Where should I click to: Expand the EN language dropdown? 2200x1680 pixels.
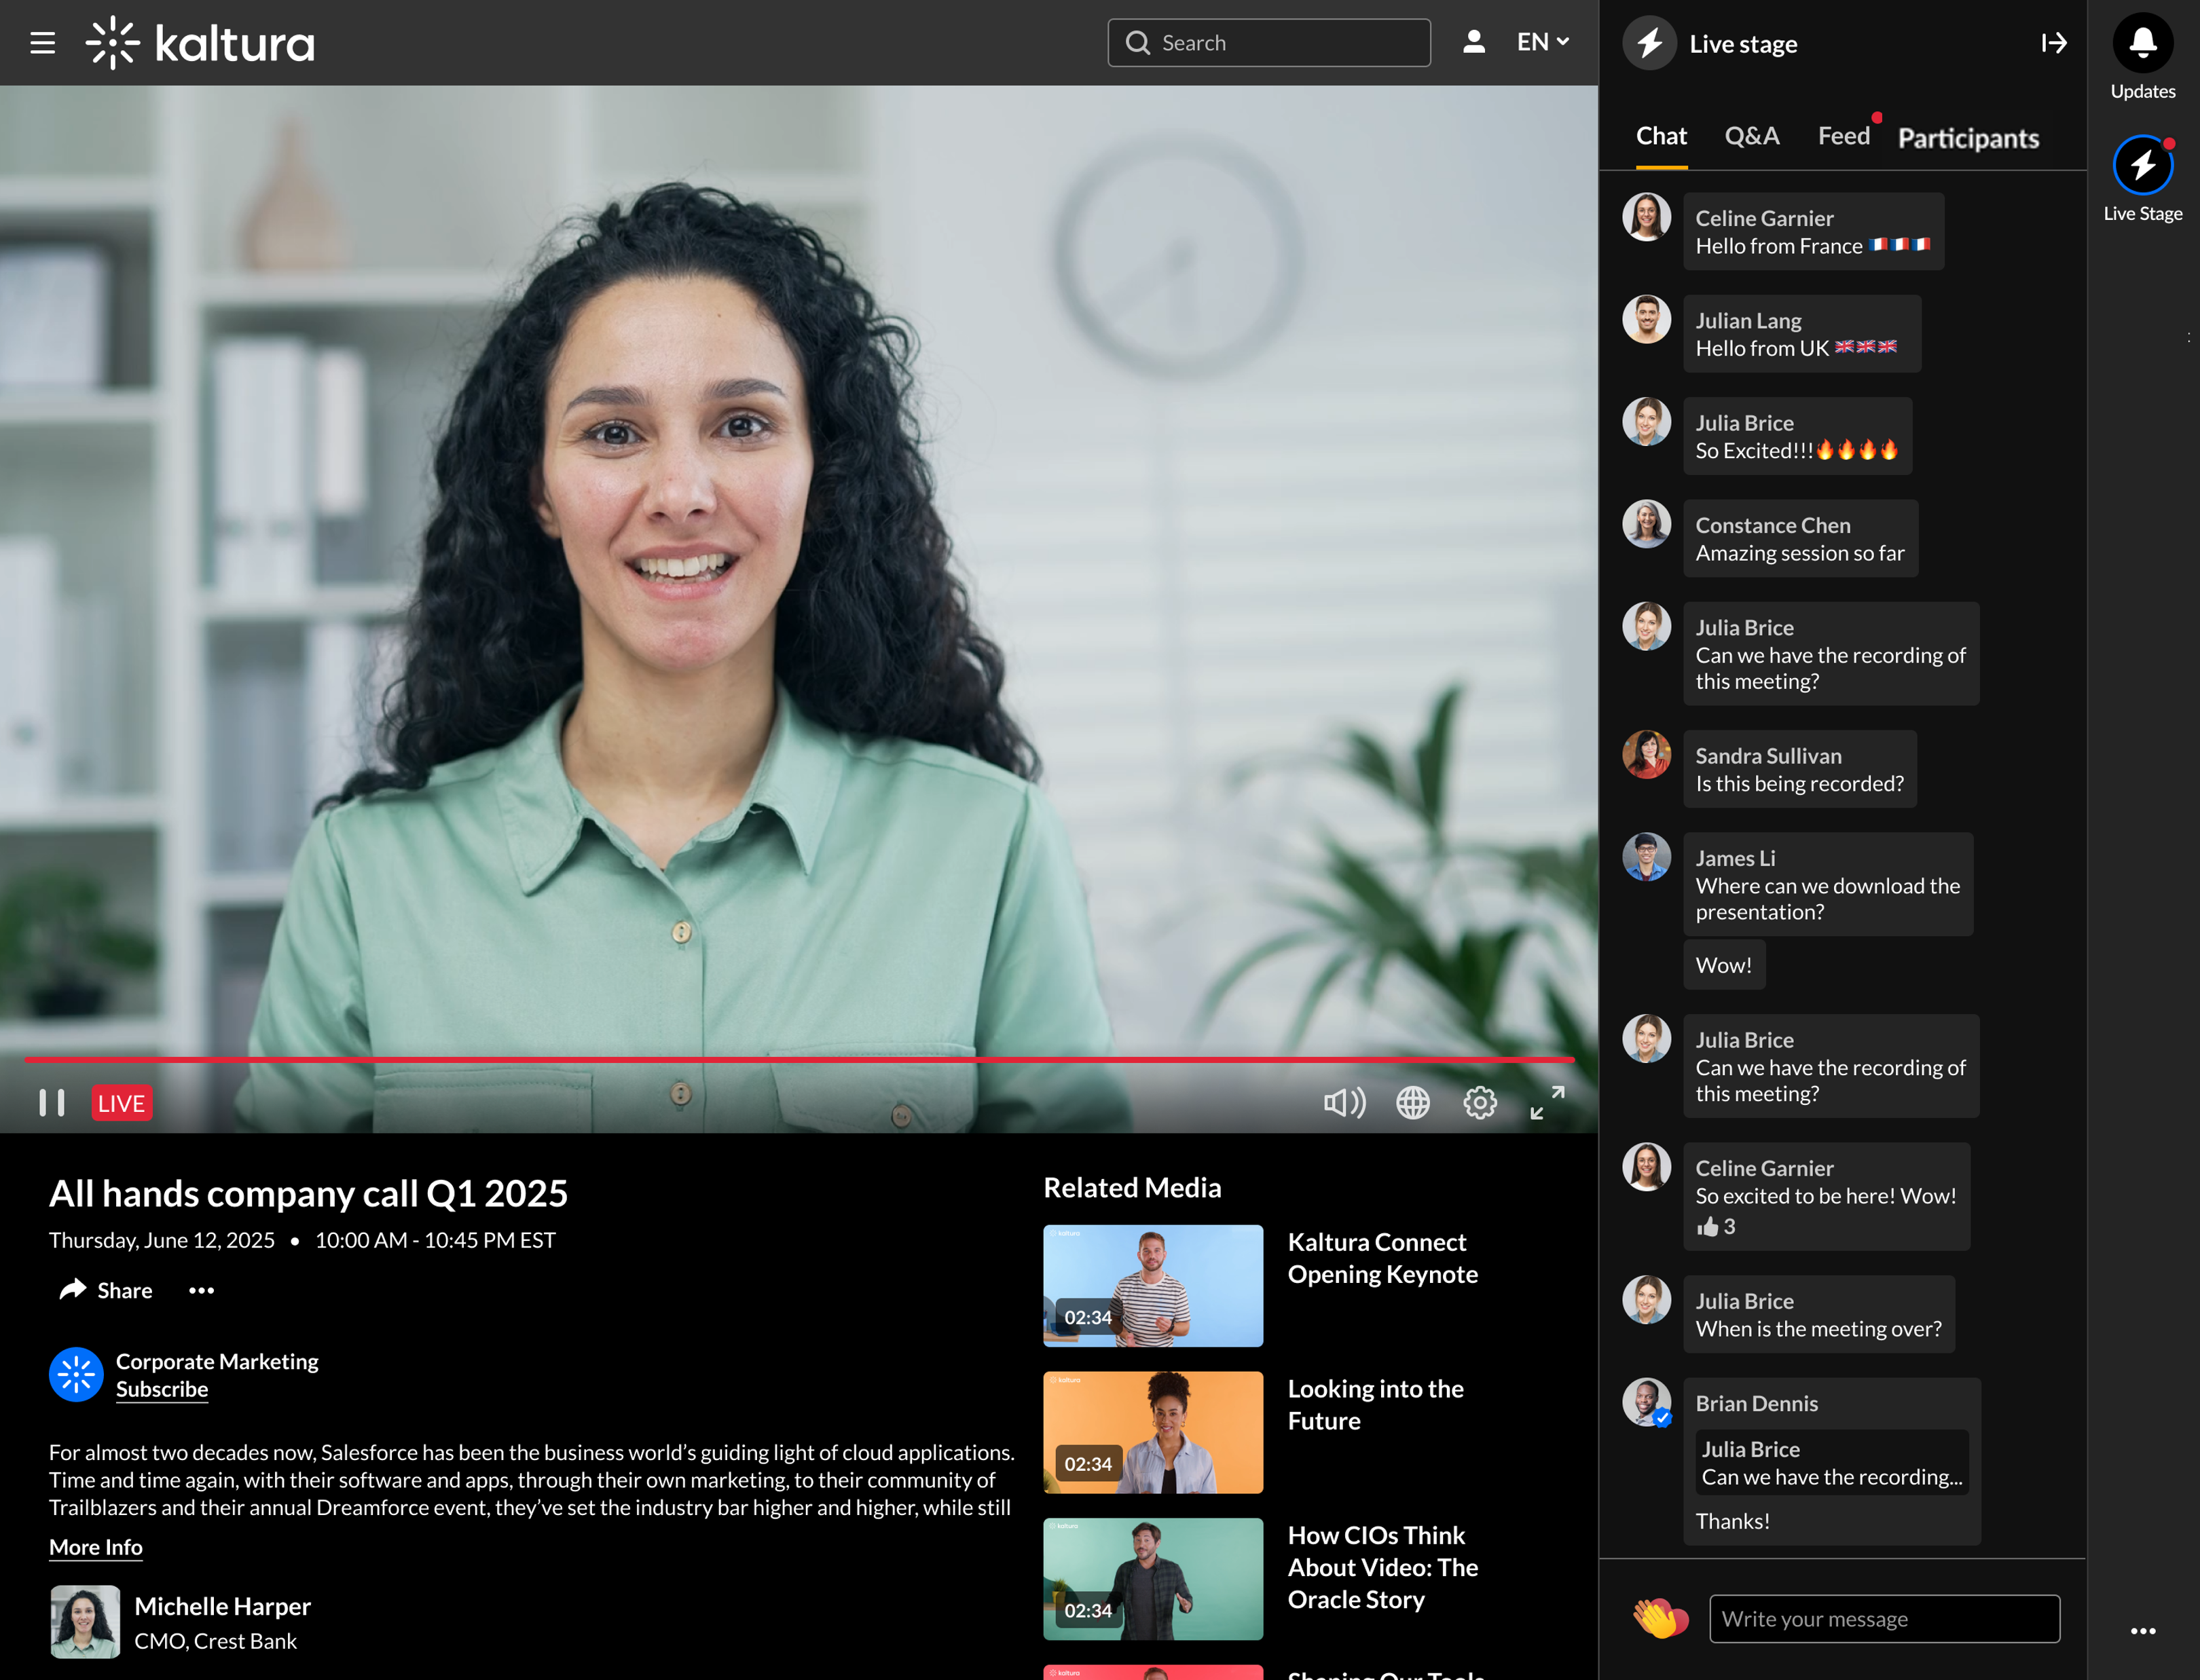(x=1543, y=42)
